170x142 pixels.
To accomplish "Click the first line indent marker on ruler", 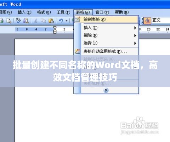I will [x=55, y=28].
